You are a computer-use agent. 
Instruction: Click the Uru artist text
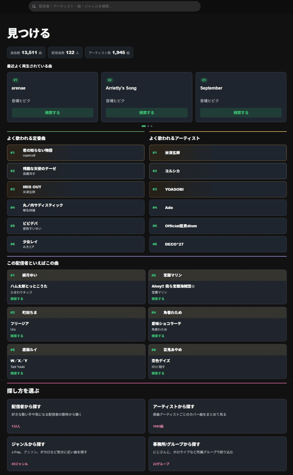(x=13, y=329)
